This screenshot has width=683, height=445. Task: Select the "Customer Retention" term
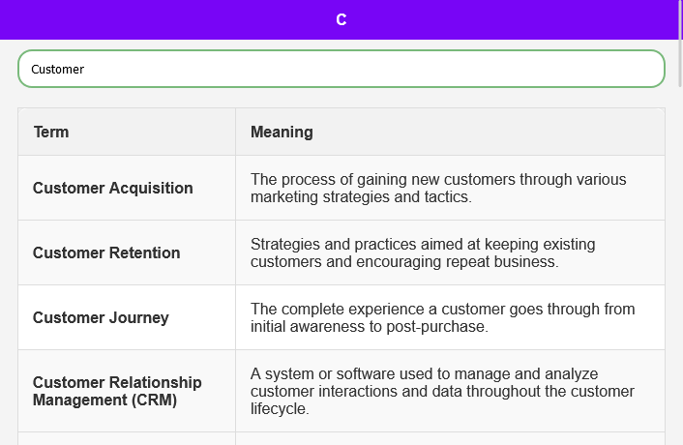pos(106,252)
